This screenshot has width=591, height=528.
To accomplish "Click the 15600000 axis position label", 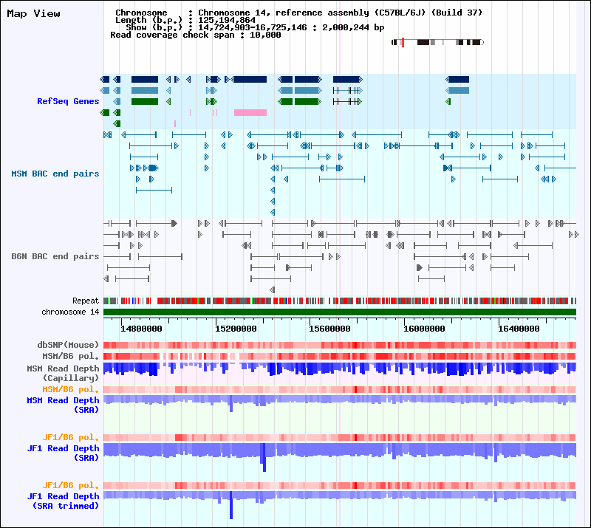I will click(329, 329).
